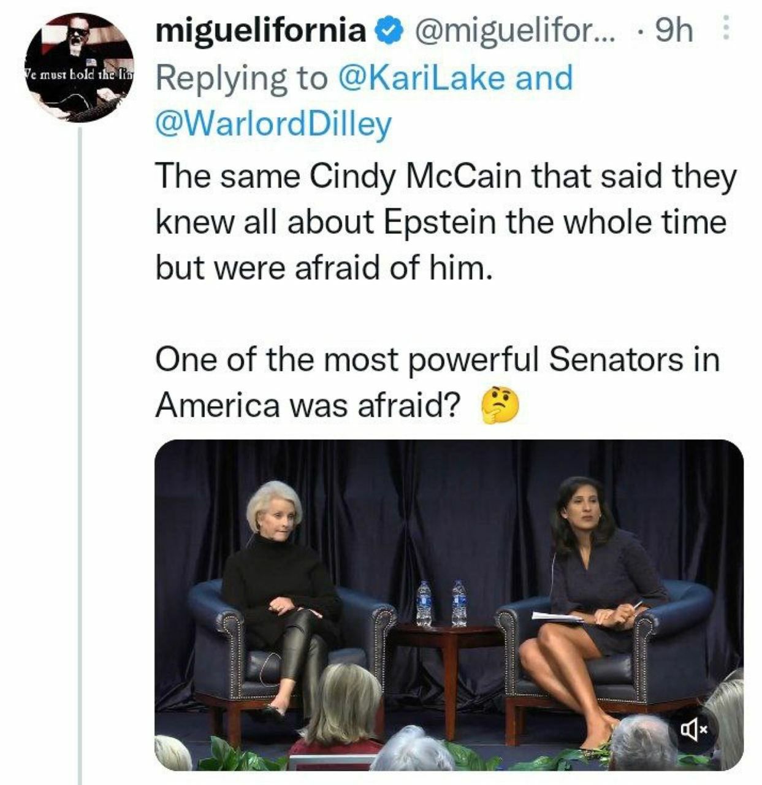Open the @WarlordDilley mention link
762x785 pixels.
tap(273, 124)
